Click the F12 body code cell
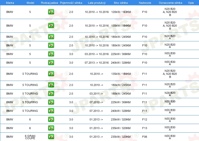This screenshot has height=141, width=199. [145, 119]
